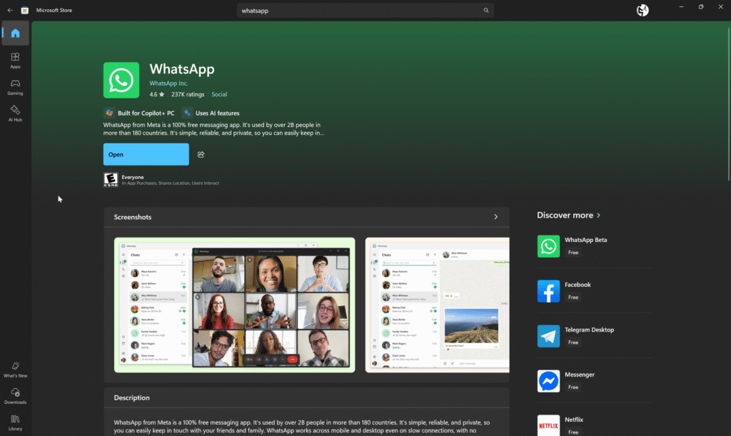Viewport: 731px width, 436px height.
Task: Open the Downloads page
Action: (x=15, y=396)
